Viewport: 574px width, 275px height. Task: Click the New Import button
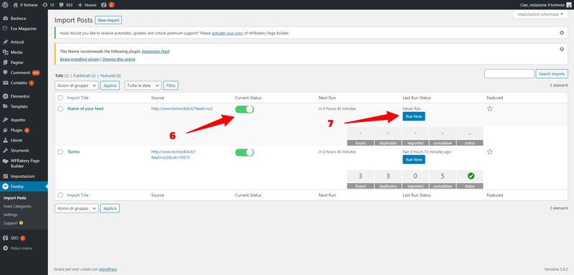tap(108, 20)
